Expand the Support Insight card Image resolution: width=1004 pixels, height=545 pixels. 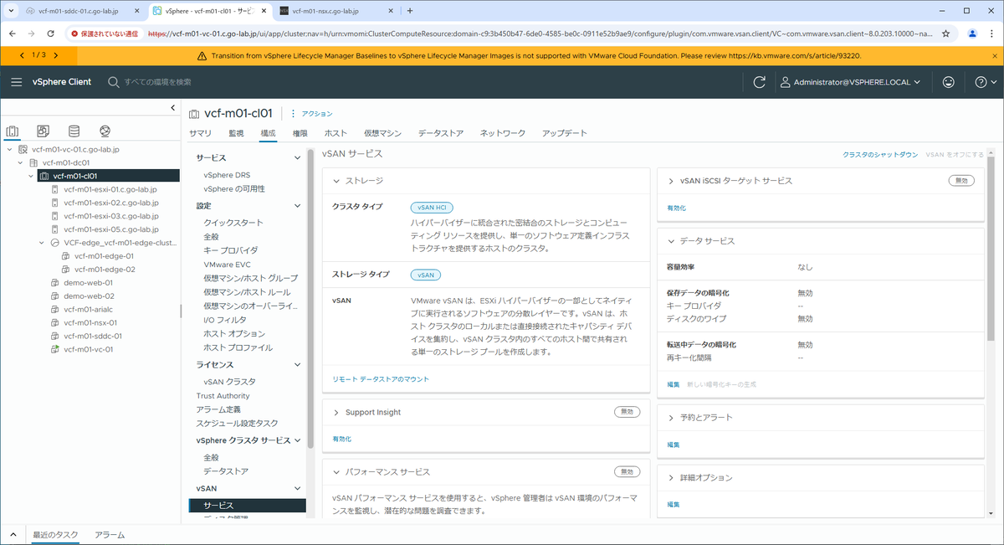coord(336,412)
